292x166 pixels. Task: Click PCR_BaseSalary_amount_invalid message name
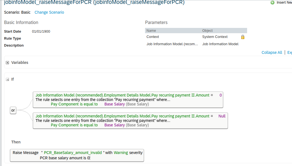[x=73, y=153]
